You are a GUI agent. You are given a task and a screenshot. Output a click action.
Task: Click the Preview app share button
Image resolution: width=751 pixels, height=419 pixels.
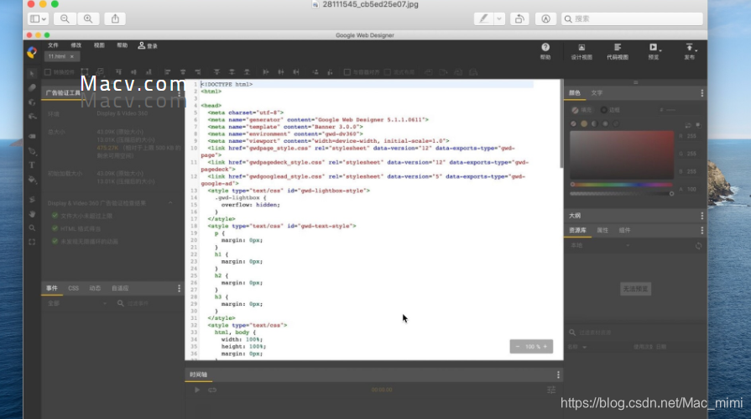click(x=115, y=18)
